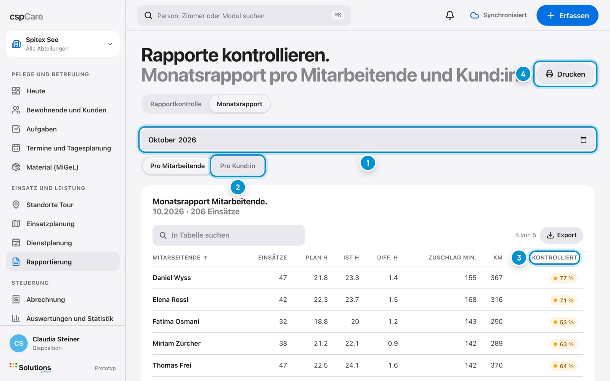Click the Rapportierung document icon

(x=16, y=262)
